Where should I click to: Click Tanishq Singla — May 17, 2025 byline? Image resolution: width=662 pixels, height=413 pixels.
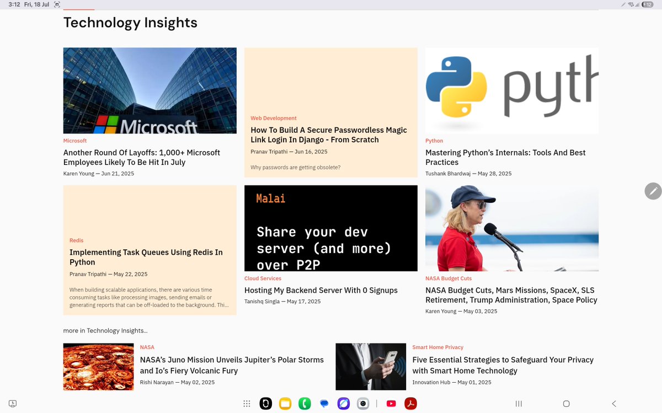point(282,302)
